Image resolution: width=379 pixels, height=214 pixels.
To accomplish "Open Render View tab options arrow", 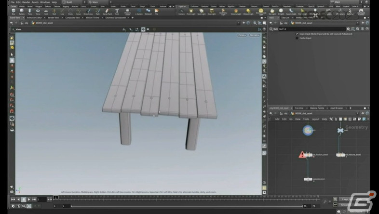I will click(x=61, y=18).
